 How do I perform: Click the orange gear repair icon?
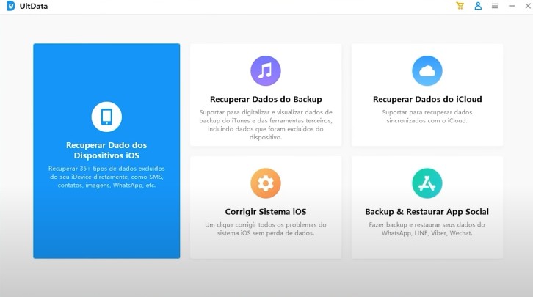(266, 183)
